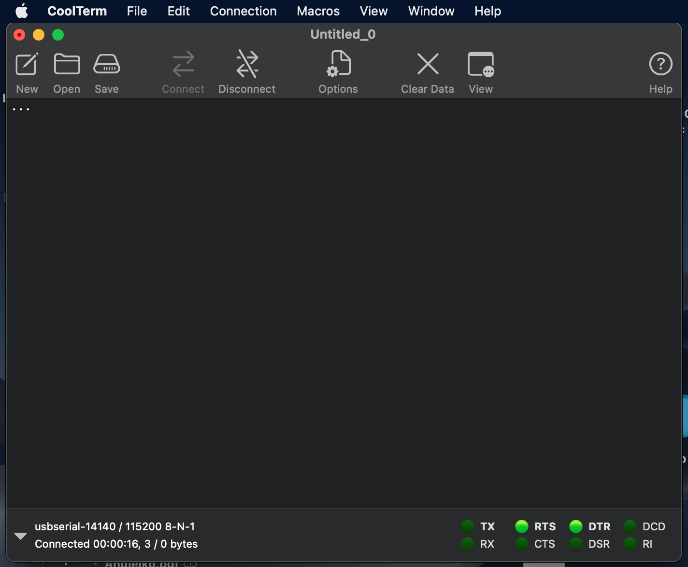Close the Untitled_0 window
688x567 pixels.
19,35
